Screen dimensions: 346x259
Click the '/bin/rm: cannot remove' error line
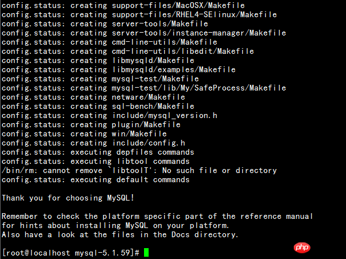tap(139, 171)
